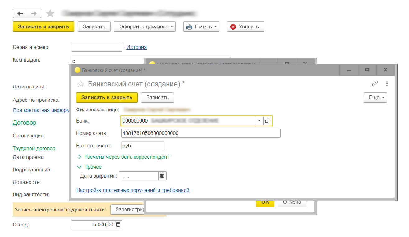The height and width of the screenshot is (237, 409).
Task: Open calendar picker for Дата закрытия
Action: click(162, 176)
